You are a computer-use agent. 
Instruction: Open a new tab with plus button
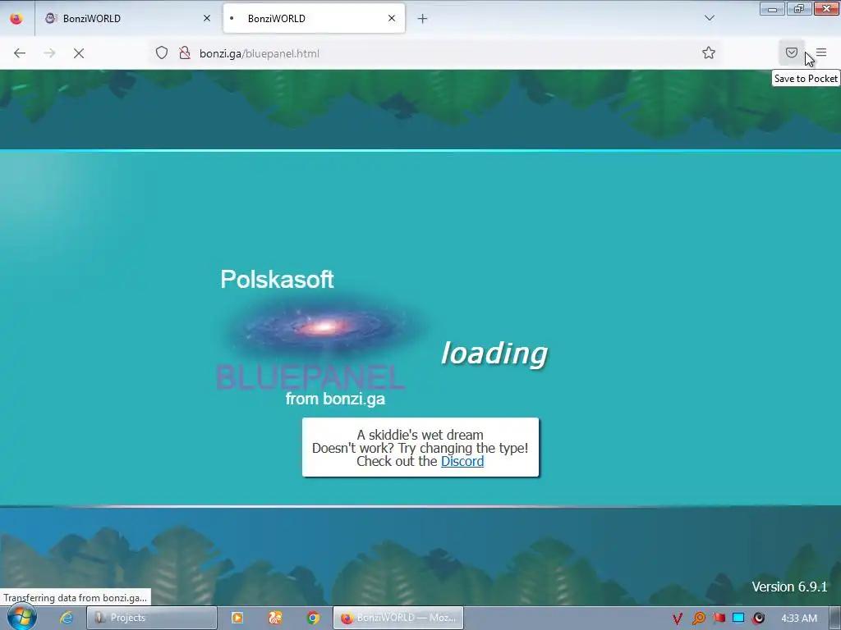click(423, 19)
